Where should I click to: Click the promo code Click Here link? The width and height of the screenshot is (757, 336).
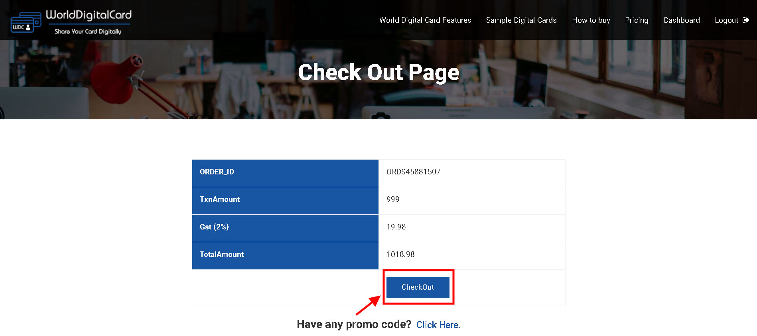pyautogui.click(x=438, y=325)
